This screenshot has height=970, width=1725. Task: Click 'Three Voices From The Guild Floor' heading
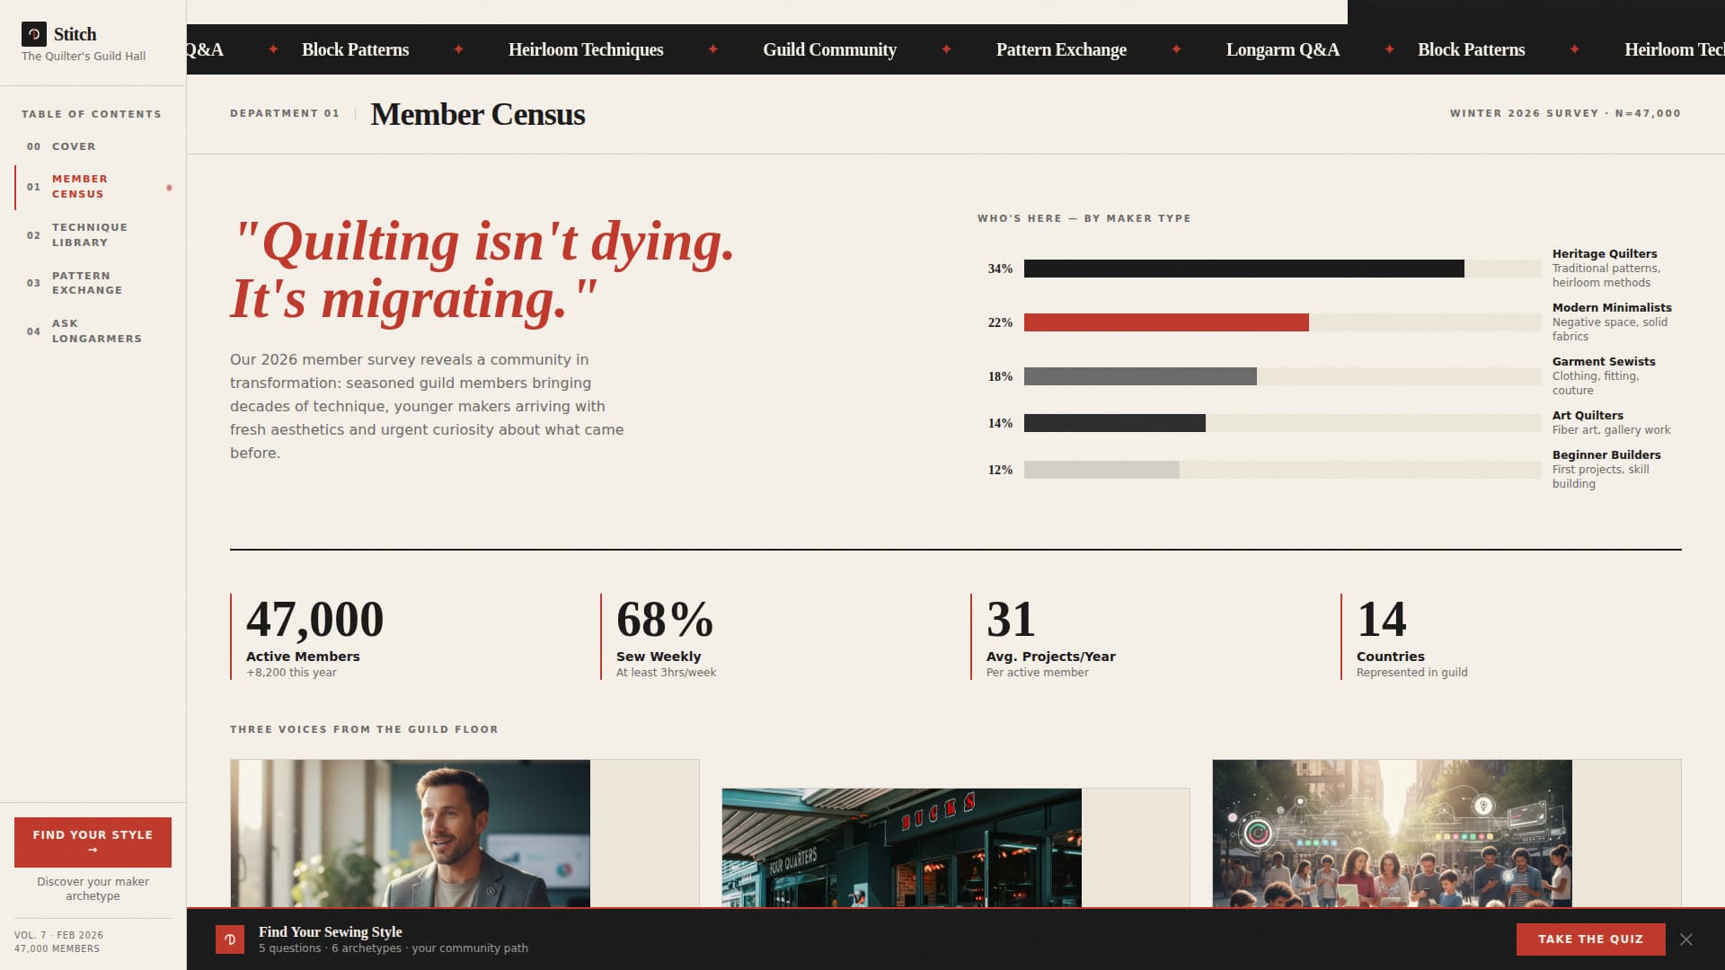[x=364, y=729]
